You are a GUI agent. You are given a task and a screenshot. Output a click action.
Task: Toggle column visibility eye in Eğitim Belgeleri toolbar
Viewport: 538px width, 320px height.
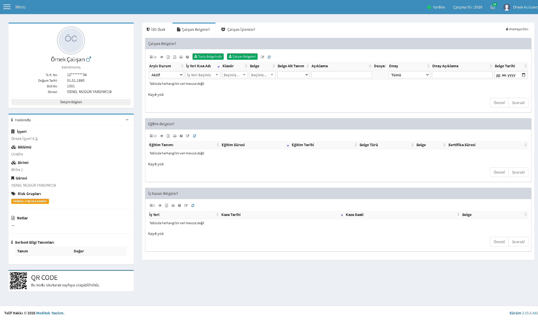point(162,136)
